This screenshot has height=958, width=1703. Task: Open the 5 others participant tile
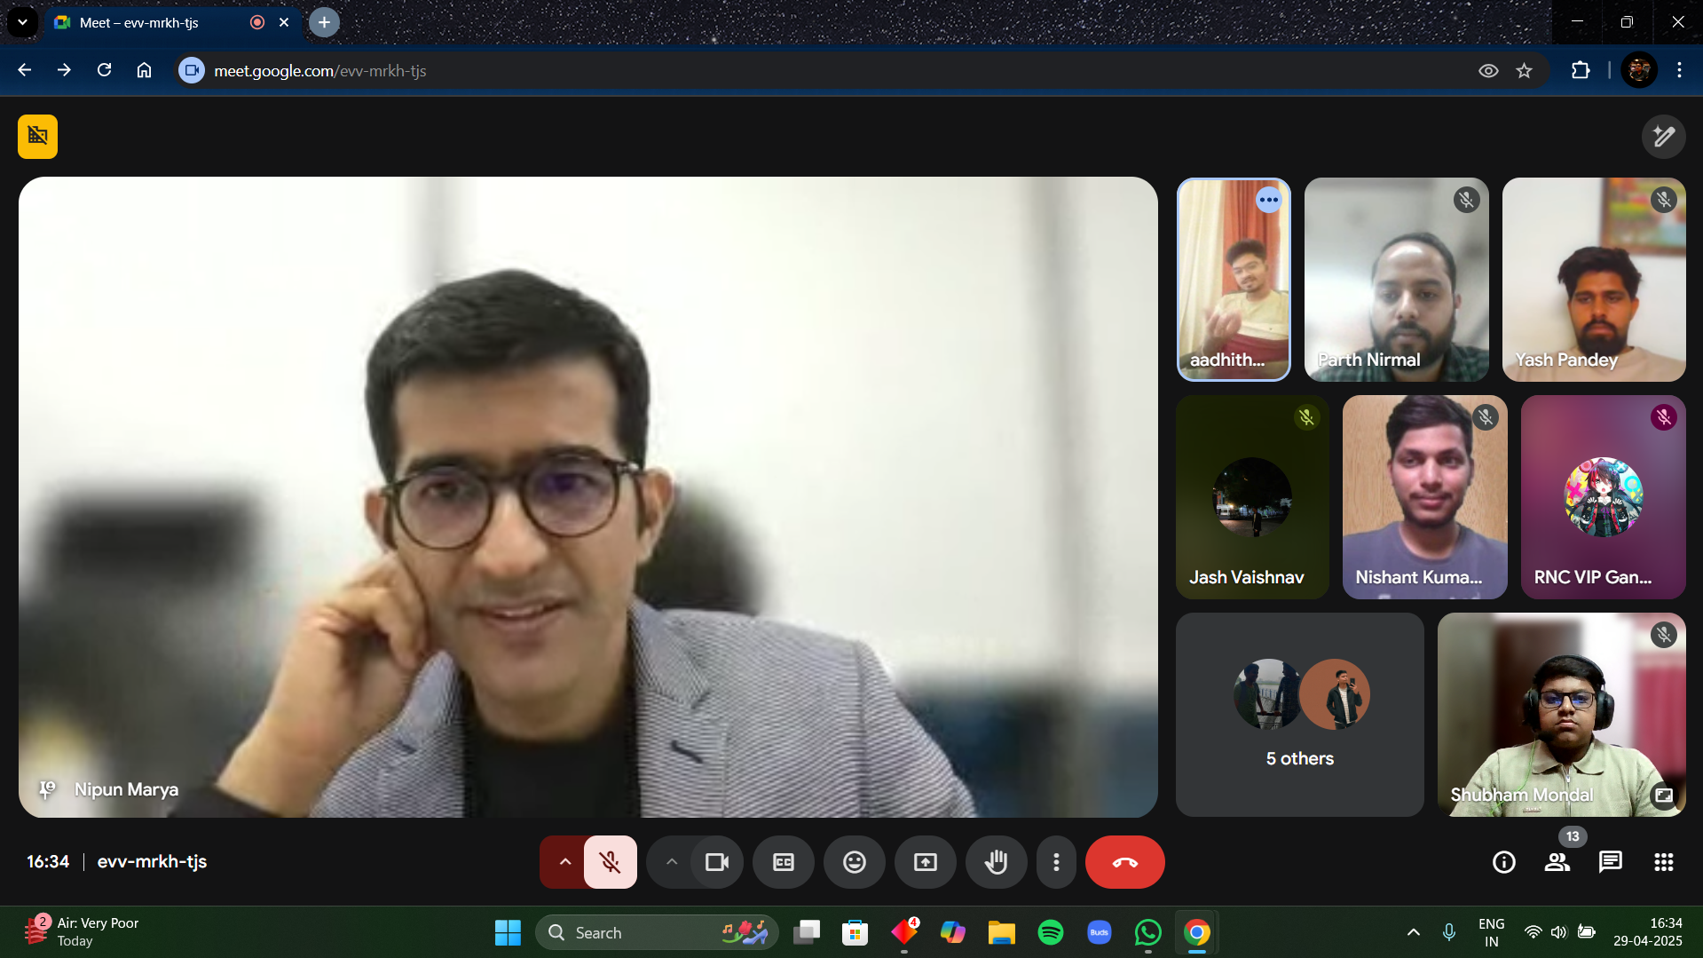coord(1299,715)
